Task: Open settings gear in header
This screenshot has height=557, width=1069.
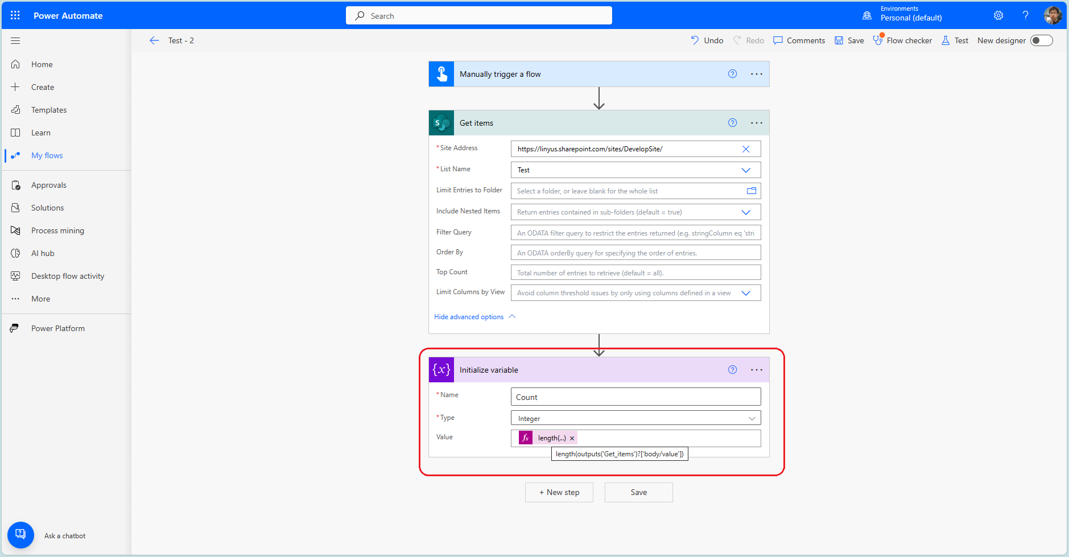Action: point(998,15)
